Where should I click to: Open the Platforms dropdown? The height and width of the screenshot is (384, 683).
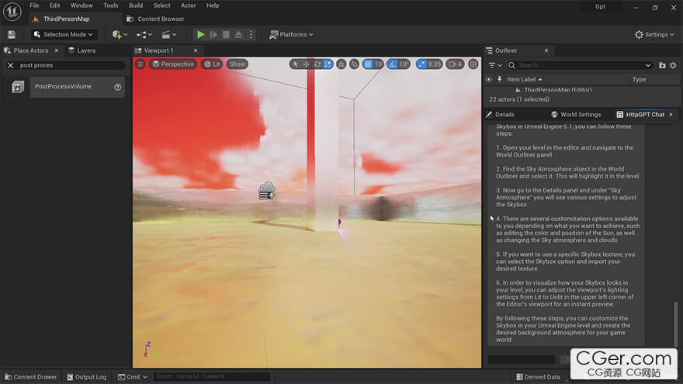tap(291, 34)
